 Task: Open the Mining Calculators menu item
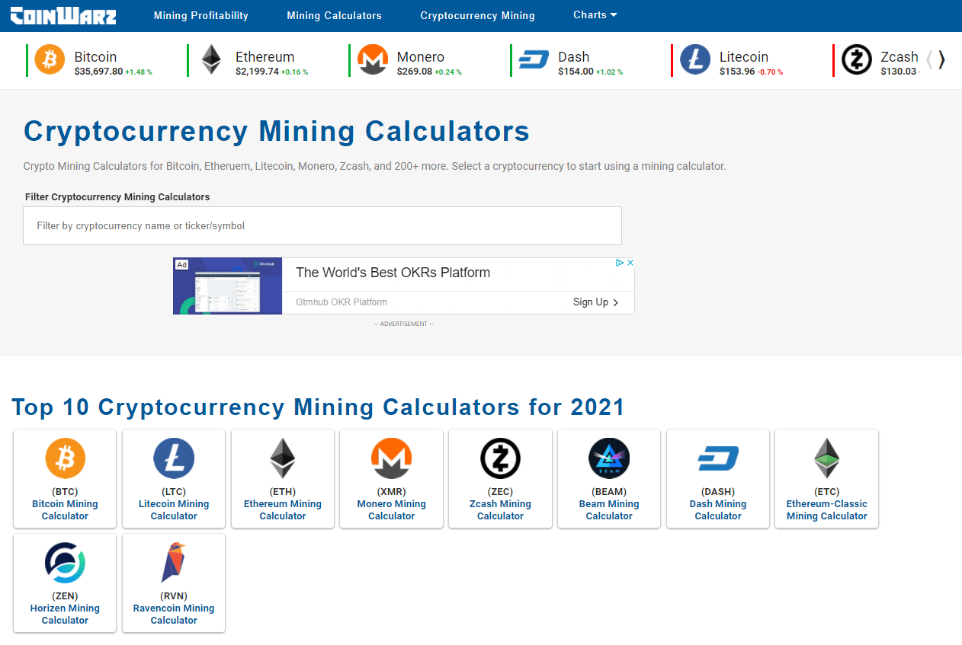click(x=334, y=15)
